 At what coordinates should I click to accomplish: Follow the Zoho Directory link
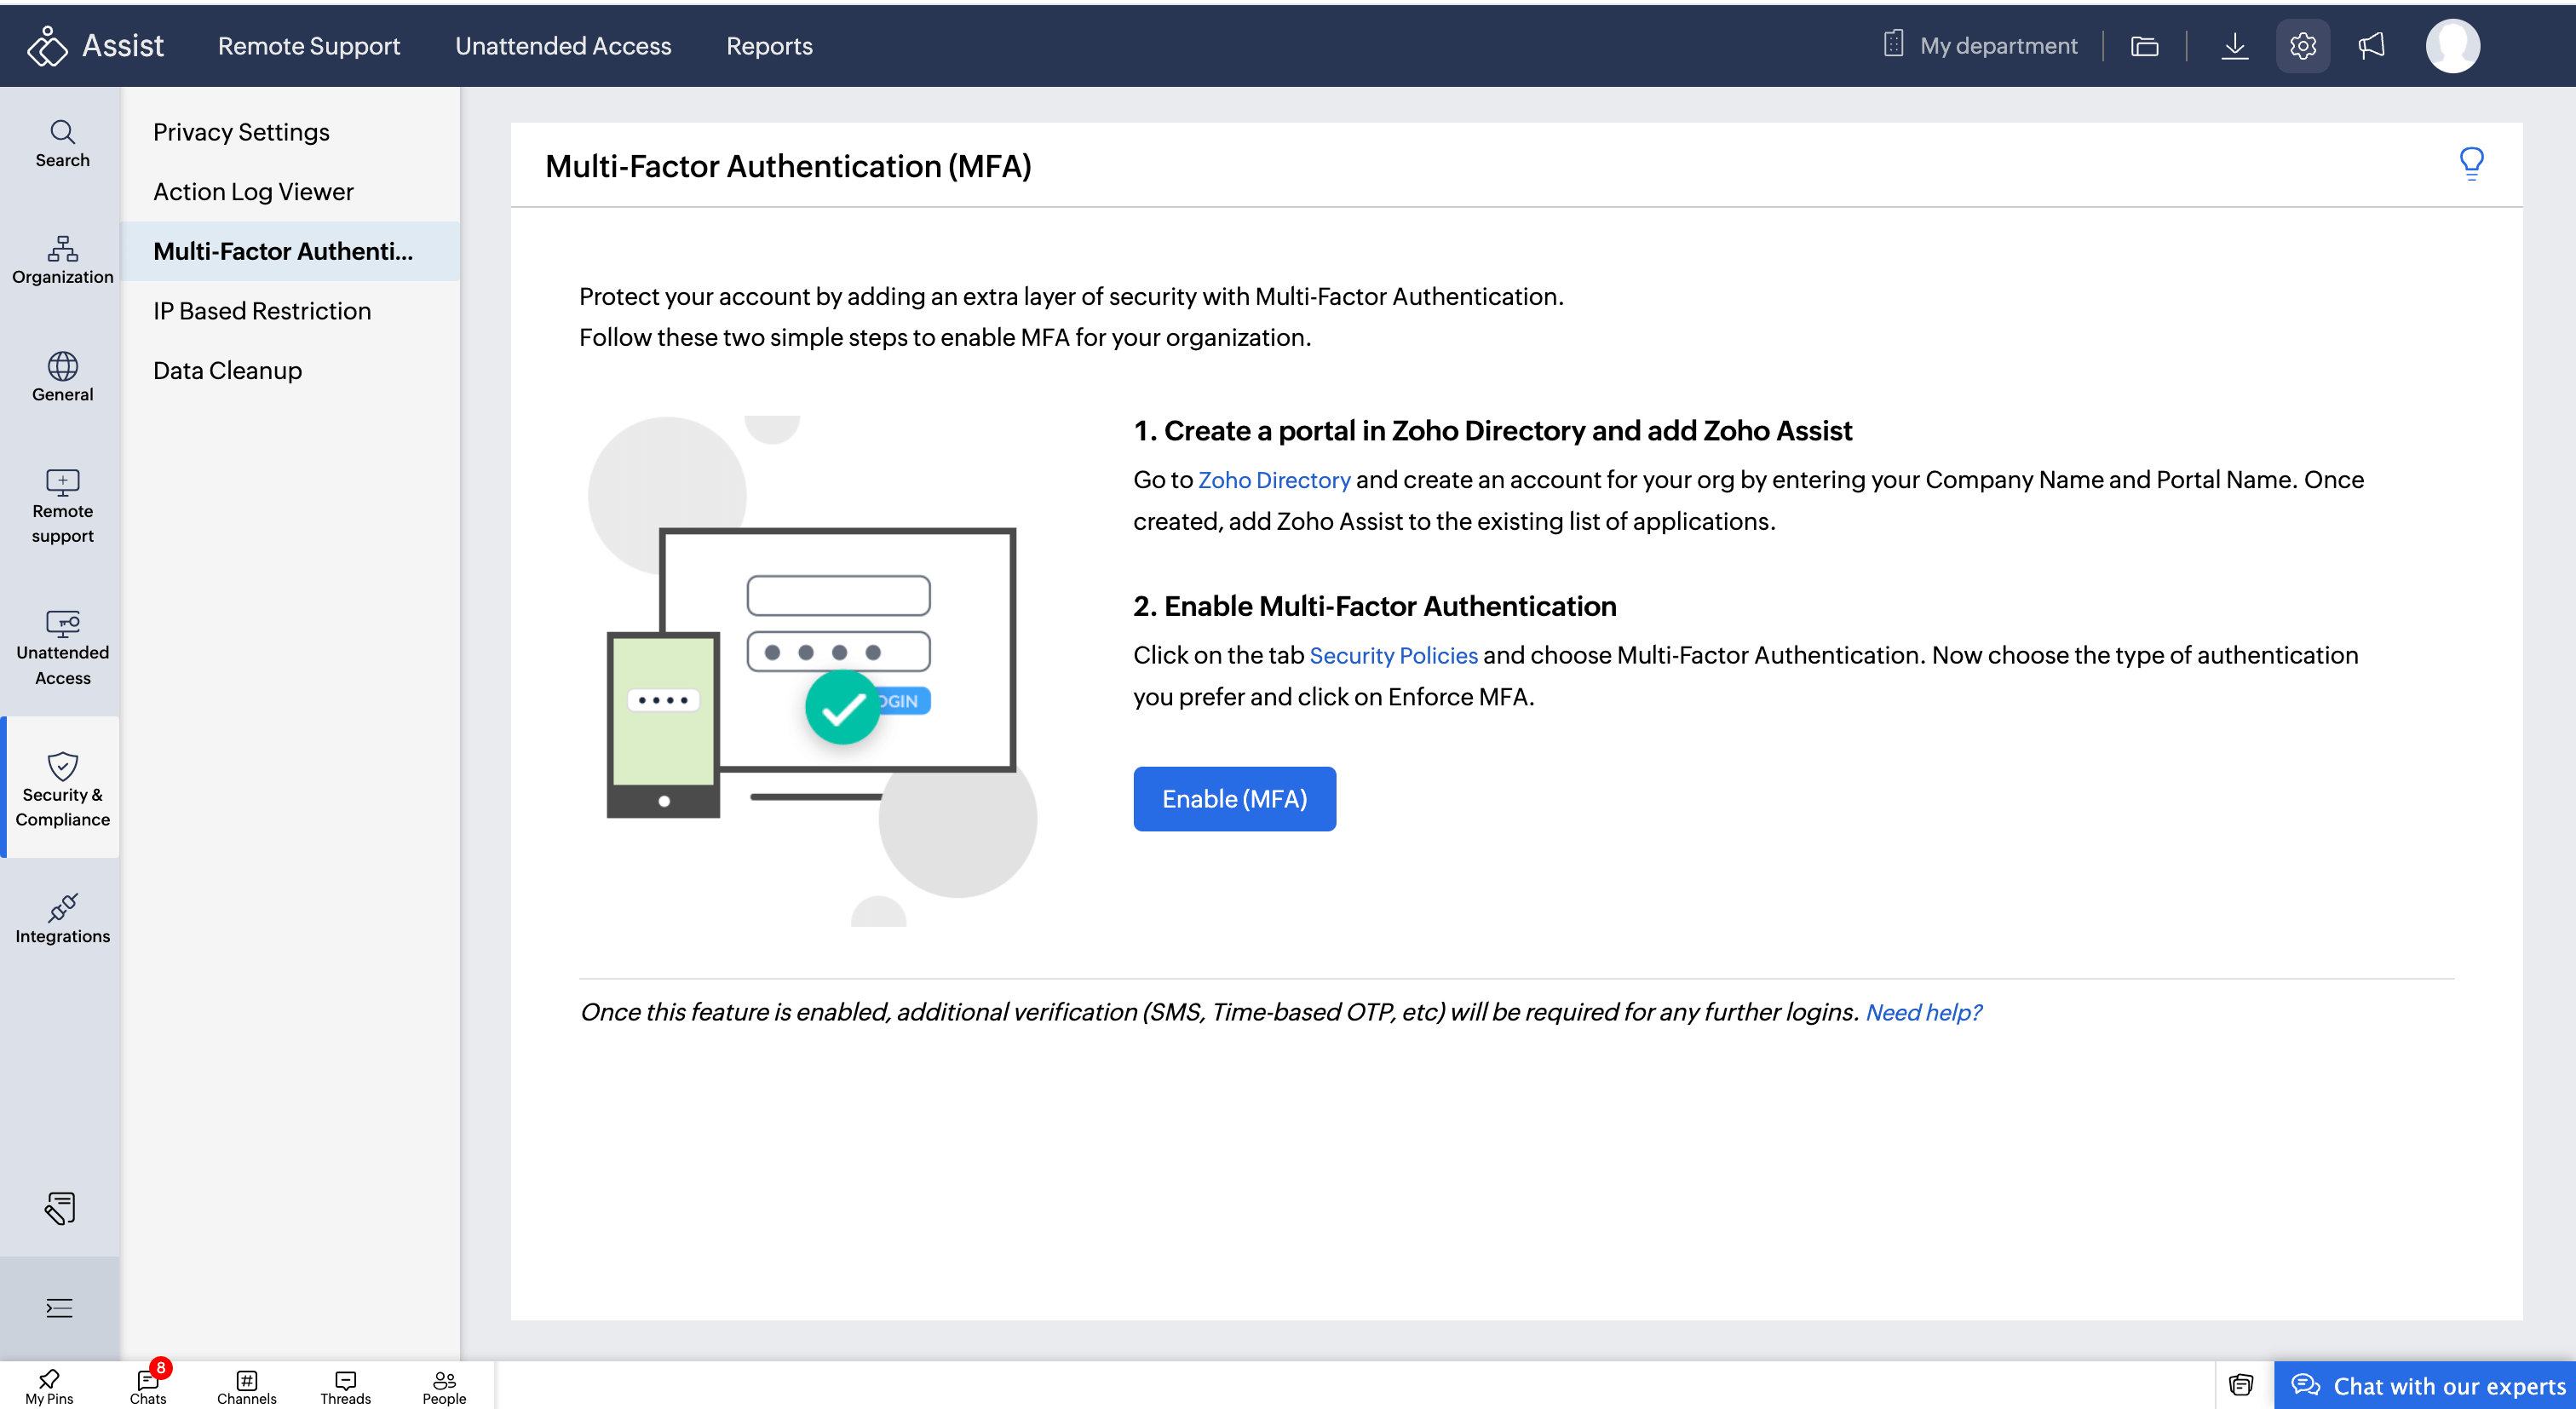coord(1274,480)
